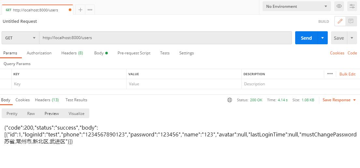Screen dimensions: 360x168
Task: Open tab options three-dot menu
Action: [90, 10]
